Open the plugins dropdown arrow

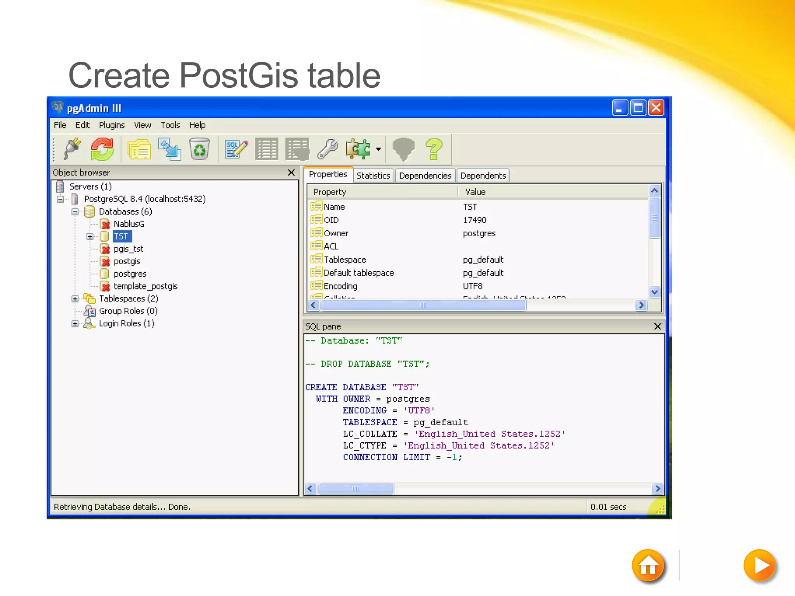click(378, 149)
